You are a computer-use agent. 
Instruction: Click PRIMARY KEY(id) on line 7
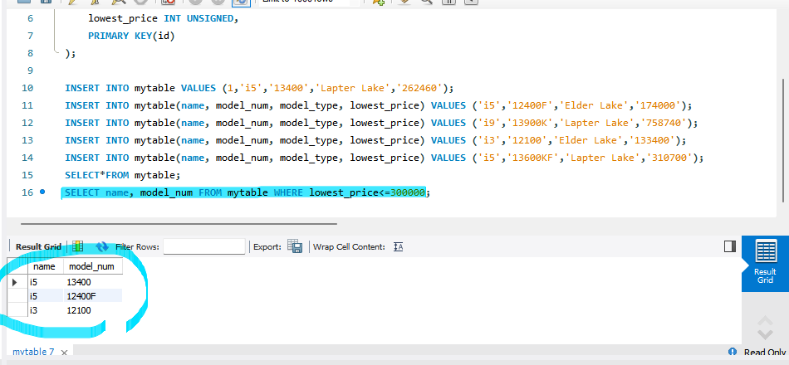coord(131,36)
